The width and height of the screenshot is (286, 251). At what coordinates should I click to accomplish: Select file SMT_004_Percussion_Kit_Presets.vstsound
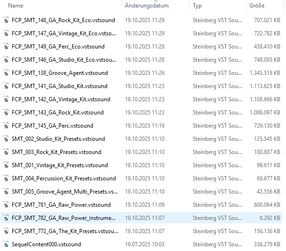tap(64, 178)
